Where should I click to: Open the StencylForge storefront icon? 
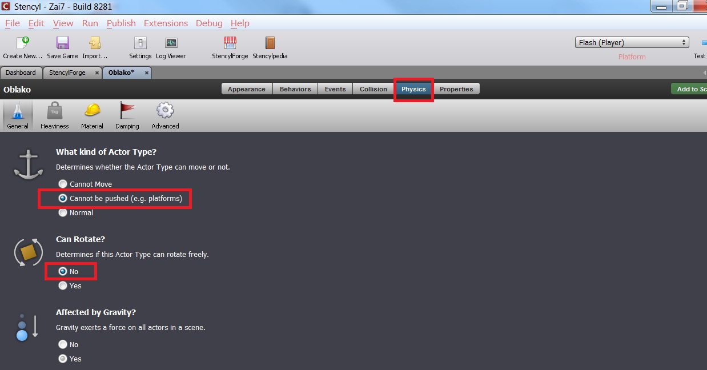click(x=230, y=43)
